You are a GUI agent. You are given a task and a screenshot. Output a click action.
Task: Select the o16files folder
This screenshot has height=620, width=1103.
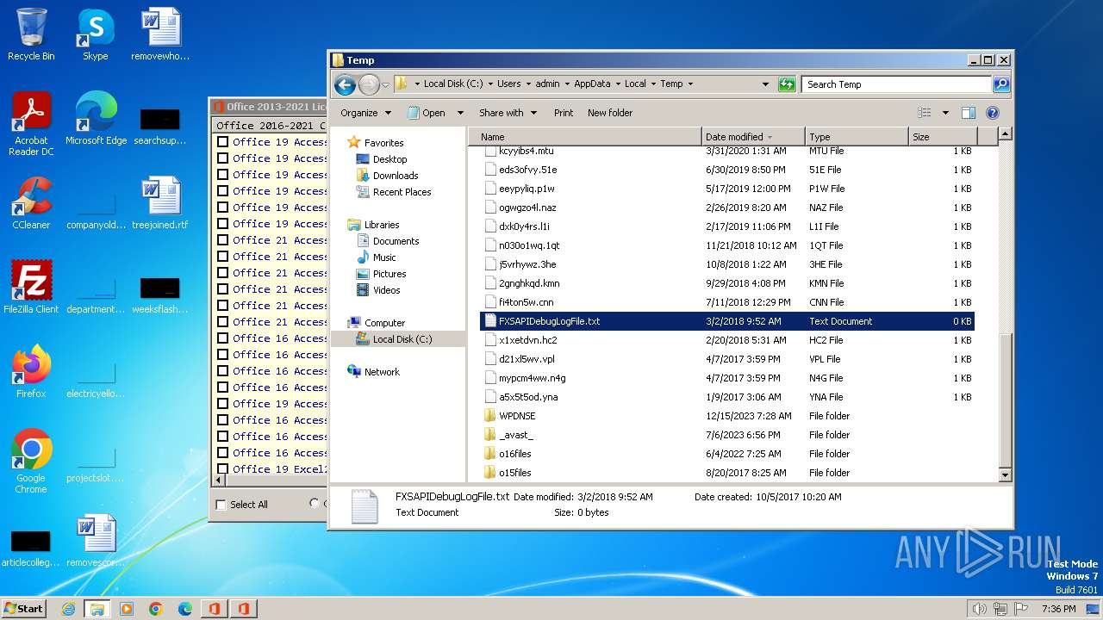point(515,454)
